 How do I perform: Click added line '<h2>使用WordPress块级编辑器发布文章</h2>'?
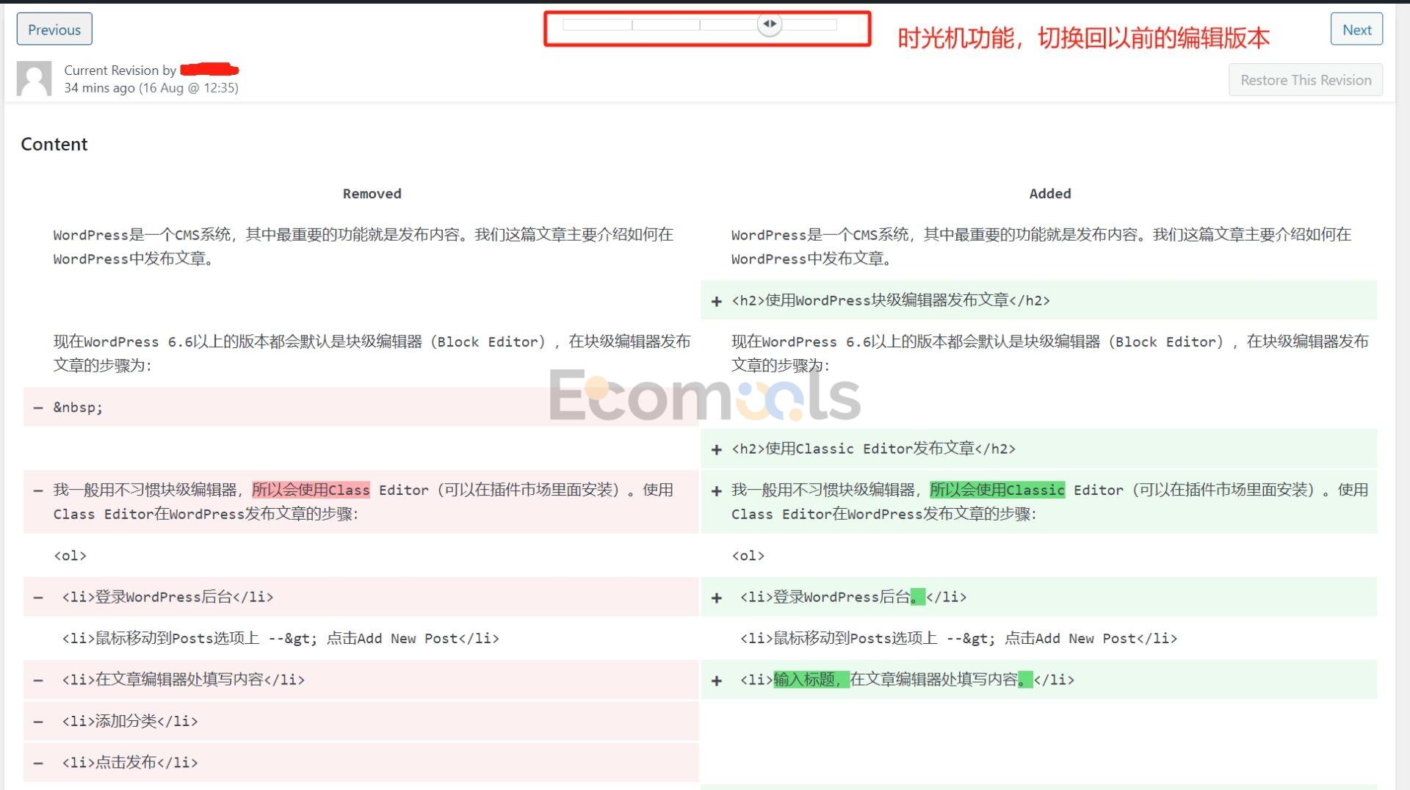1039,300
